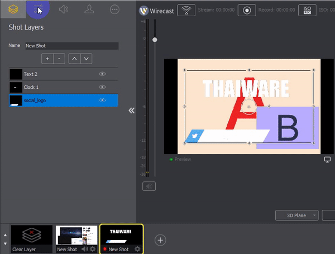This screenshot has height=254, width=335.
Task: Select the Clear Layer shot
Action: (x=32, y=239)
